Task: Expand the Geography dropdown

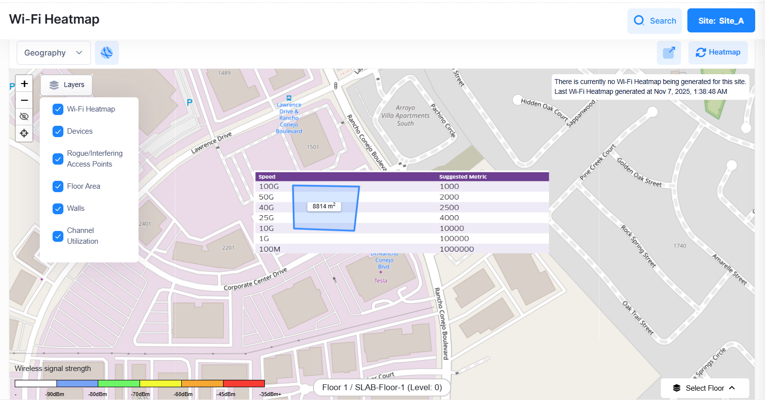Action: click(x=54, y=53)
